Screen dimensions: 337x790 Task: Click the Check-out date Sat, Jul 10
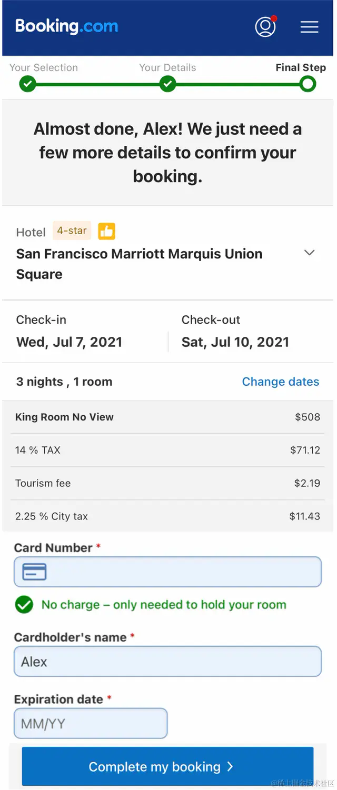tap(235, 342)
